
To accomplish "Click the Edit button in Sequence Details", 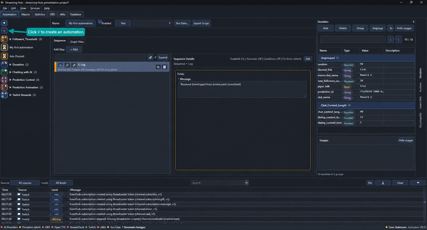I will [x=308, y=59].
